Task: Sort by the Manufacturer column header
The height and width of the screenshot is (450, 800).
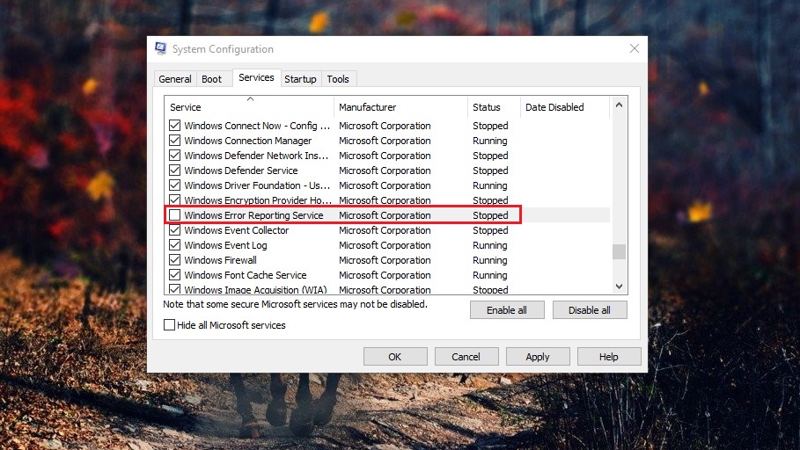Action: 400,107
